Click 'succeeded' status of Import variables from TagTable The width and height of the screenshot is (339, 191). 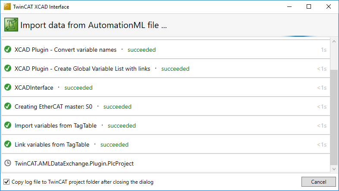[122, 126]
